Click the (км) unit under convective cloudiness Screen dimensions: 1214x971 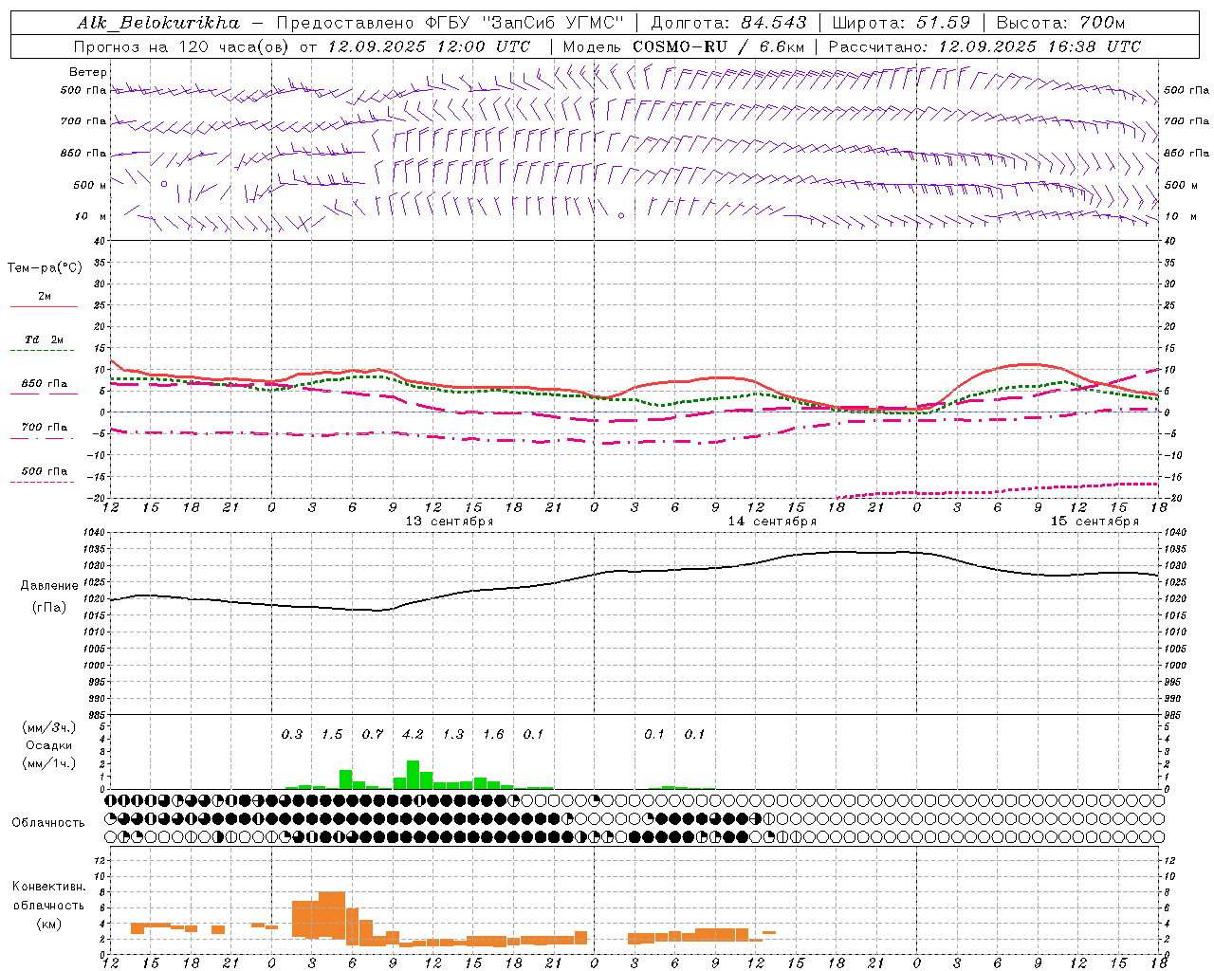pos(48,924)
